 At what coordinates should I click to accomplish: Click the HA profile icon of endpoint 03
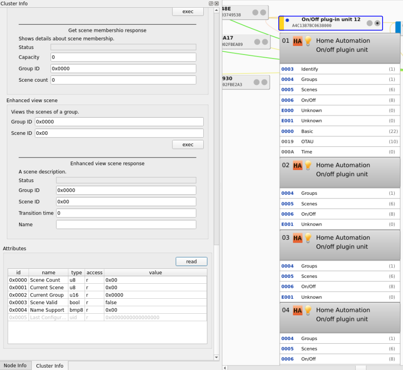297,238
